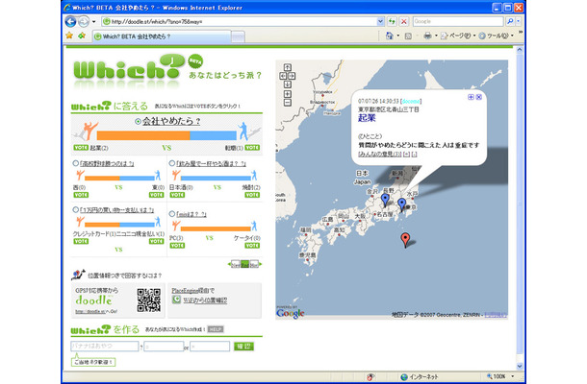Vote for 転職
This screenshot has height=384, width=587.
[252, 148]
